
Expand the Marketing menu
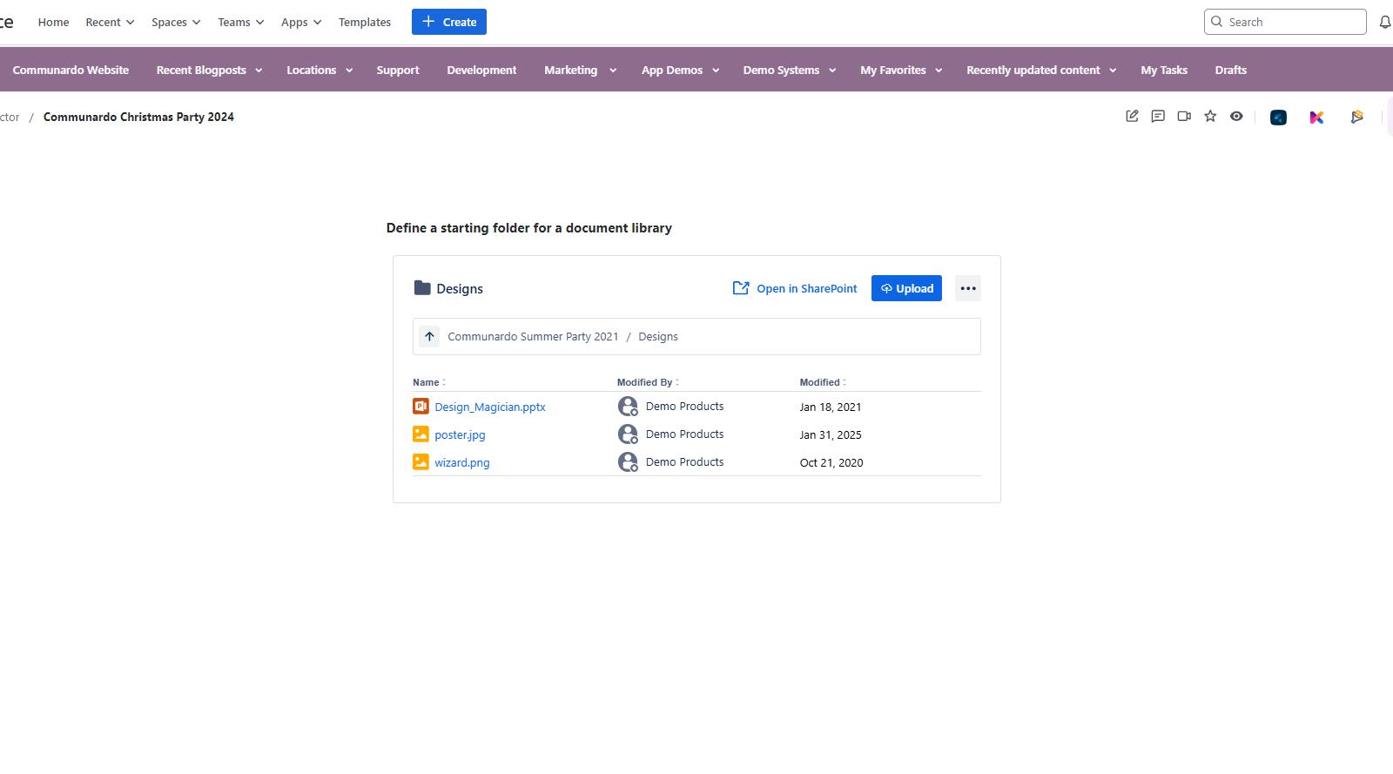[580, 70]
